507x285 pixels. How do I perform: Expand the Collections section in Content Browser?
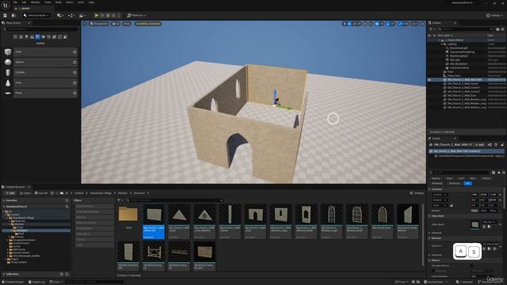pyautogui.click(x=3, y=274)
